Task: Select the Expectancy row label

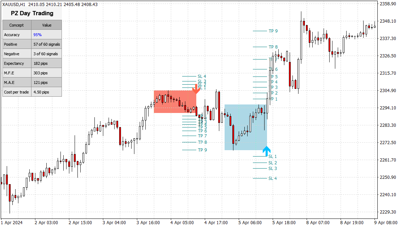Action: [14, 63]
